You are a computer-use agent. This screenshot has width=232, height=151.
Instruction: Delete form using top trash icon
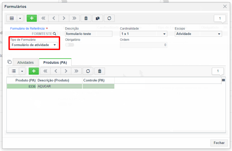[86, 18]
